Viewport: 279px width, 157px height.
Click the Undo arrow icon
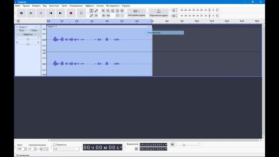(x=117, y=16)
